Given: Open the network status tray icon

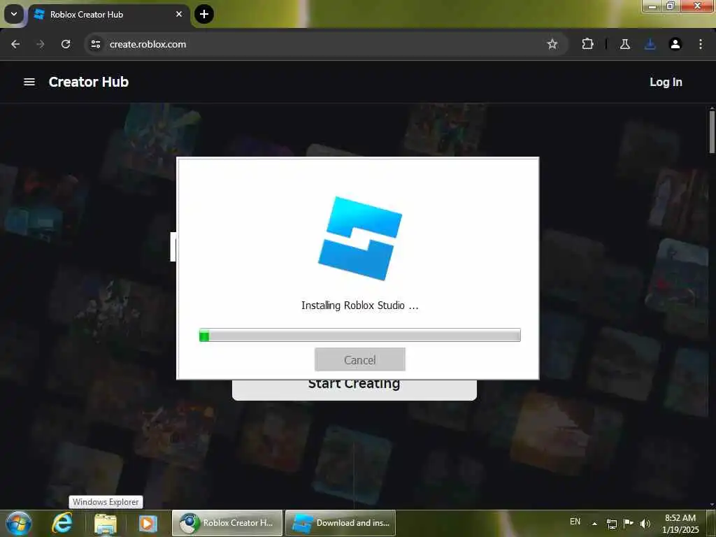Looking at the screenshot, I should (x=612, y=523).
